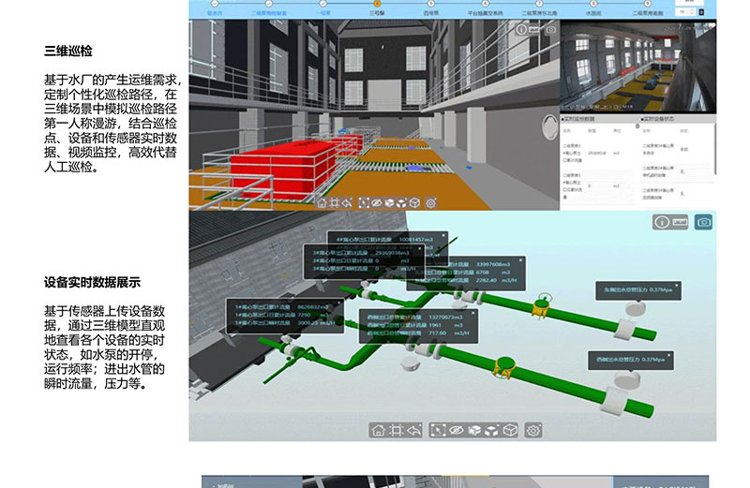Click the settings gear in the upper 3D toolbar
Screen dimensions: 750x488
(x=431, y=202)
